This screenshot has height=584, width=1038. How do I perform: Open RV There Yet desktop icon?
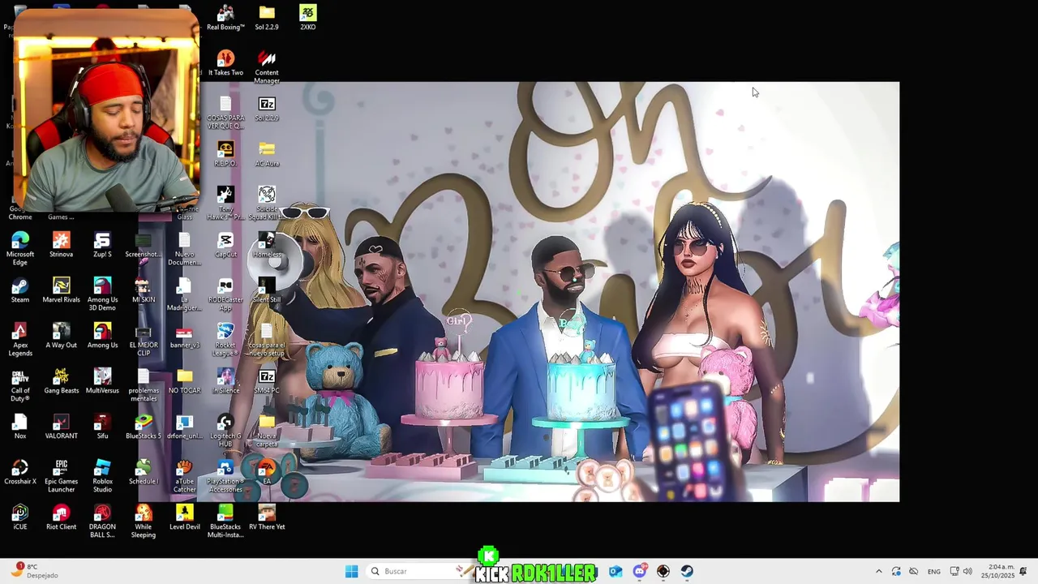point(267,517)
